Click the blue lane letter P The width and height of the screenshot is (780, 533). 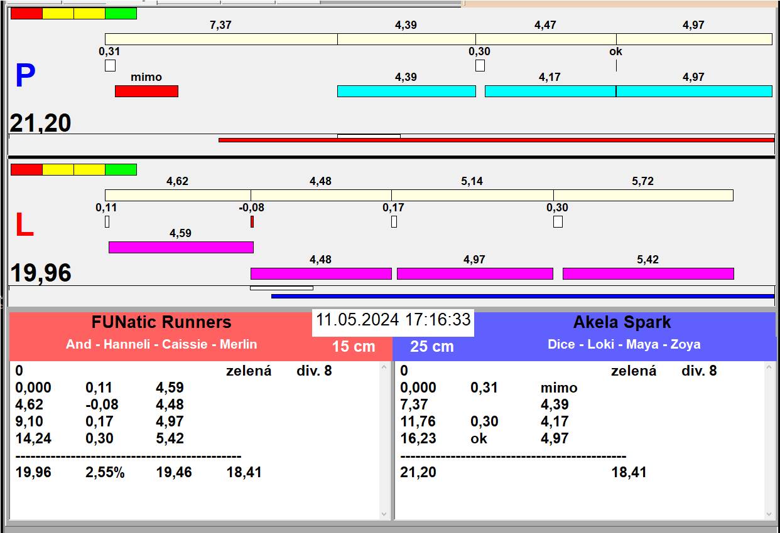25,77
